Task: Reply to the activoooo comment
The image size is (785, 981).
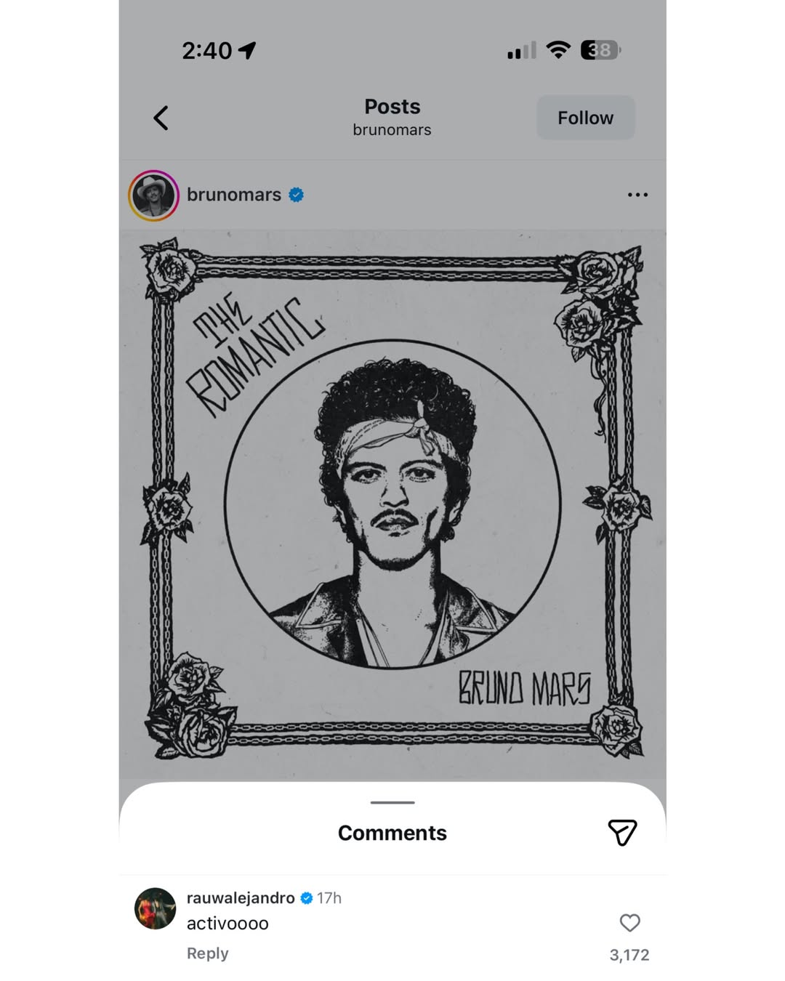Action: pyautogui.click(x=207, y=953)
